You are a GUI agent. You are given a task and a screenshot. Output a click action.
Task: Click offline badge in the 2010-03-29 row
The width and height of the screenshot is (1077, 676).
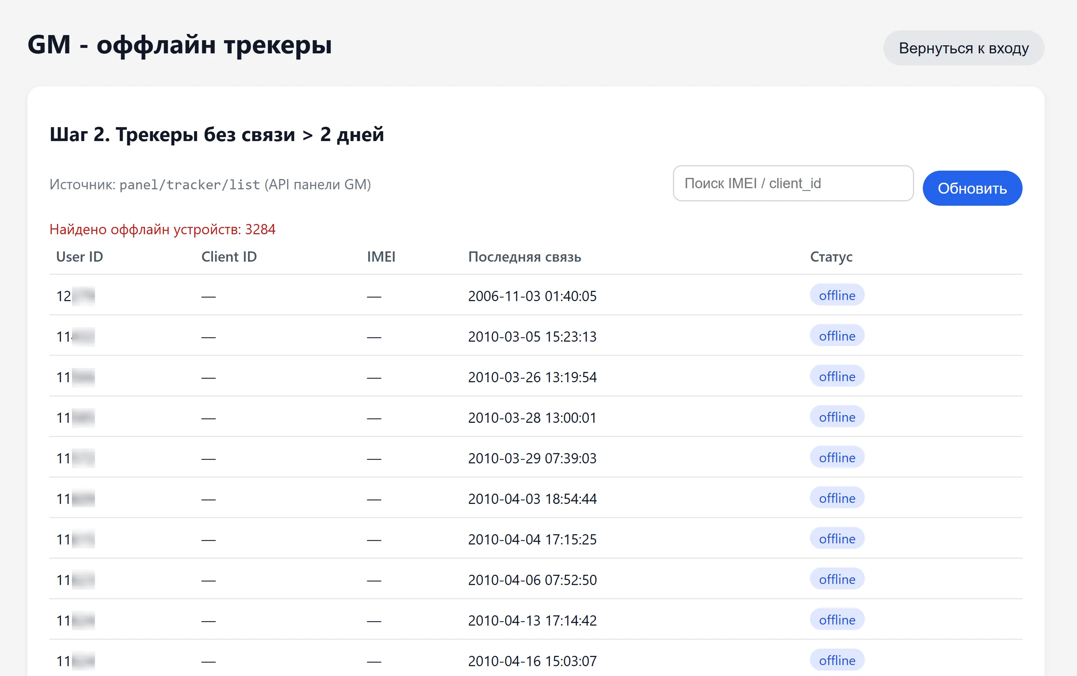[837, 457]
